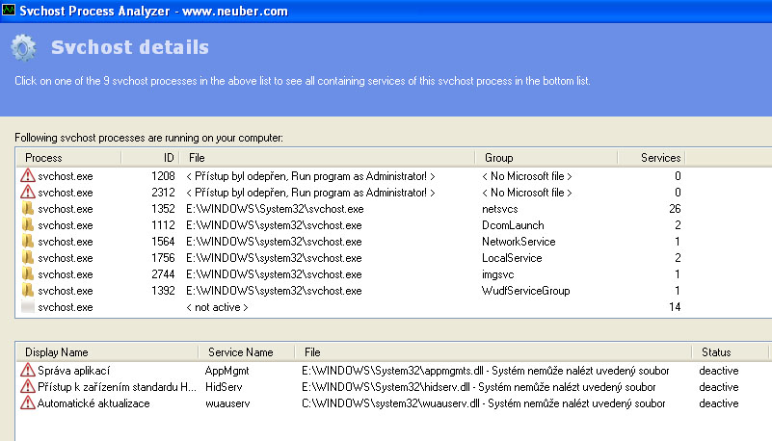Select the netsvcs group cell
This screenshot has height=441, width=772.
pos(500,209)
